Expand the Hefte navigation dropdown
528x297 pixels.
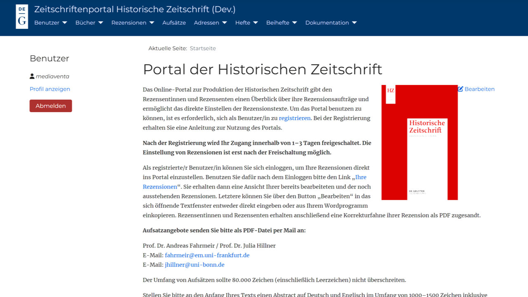point(246,23)
